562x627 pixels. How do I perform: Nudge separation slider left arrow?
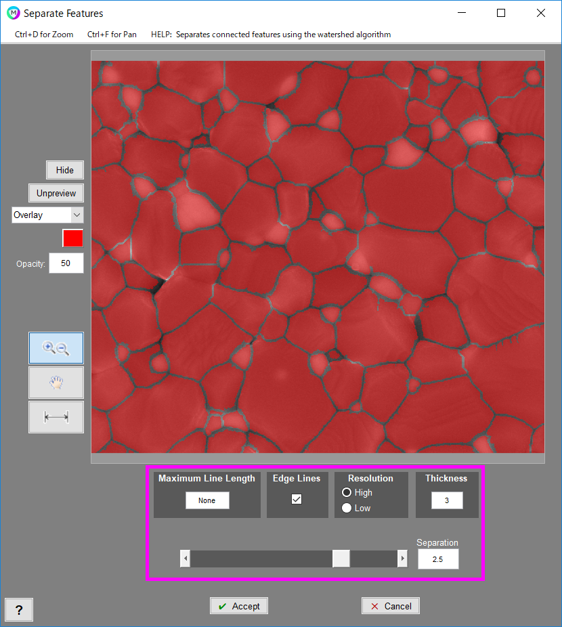pos(186,559)
